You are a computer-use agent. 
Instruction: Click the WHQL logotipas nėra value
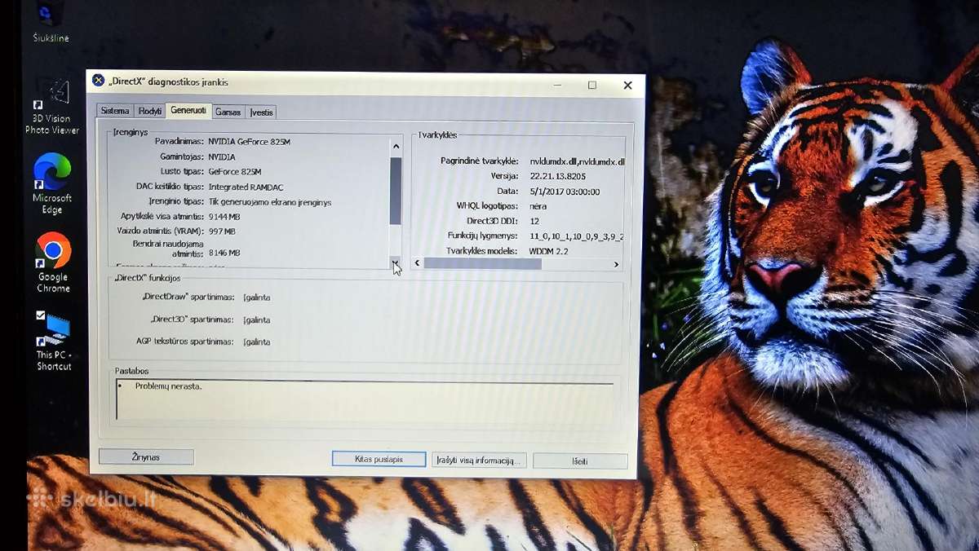click(538, 206)
